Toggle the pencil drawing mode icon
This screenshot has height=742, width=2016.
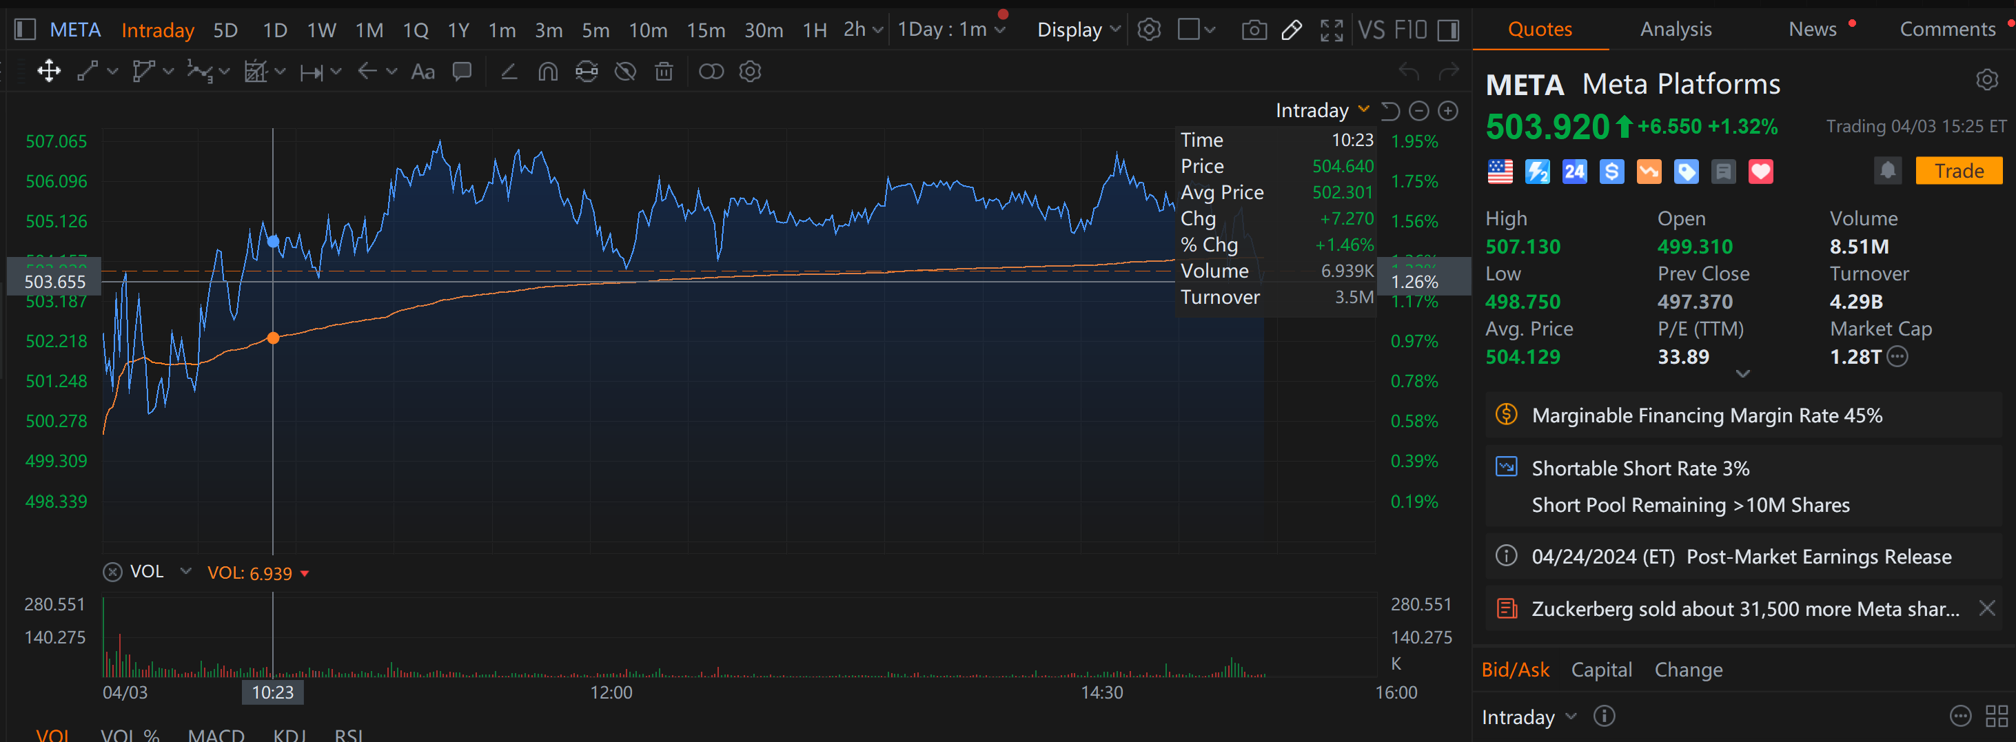(x=1292, y=30)
